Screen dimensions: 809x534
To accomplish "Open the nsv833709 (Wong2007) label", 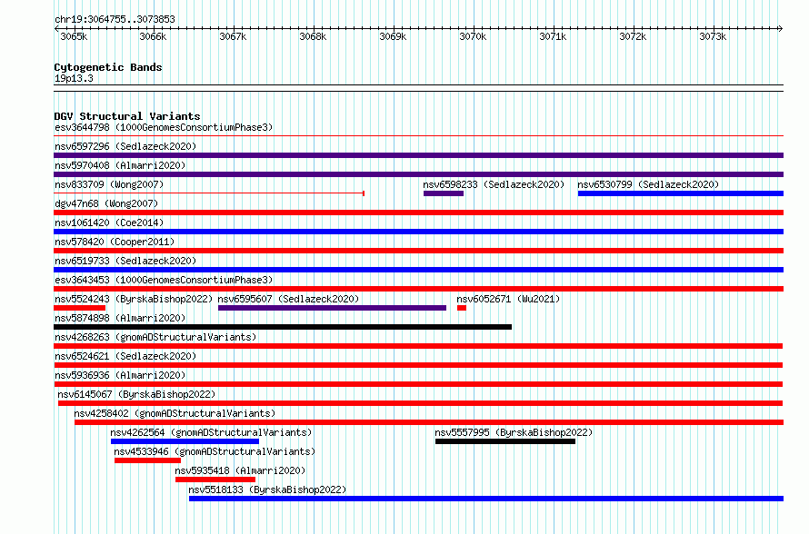I will click(x=109, y=184).
